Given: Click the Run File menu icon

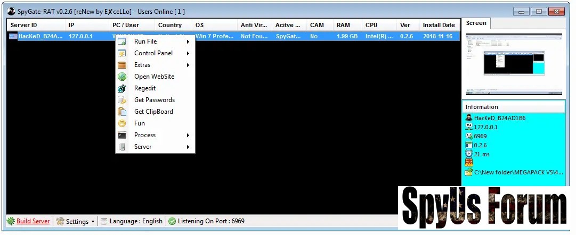Looking at the screenshot, I should [122, 41].
